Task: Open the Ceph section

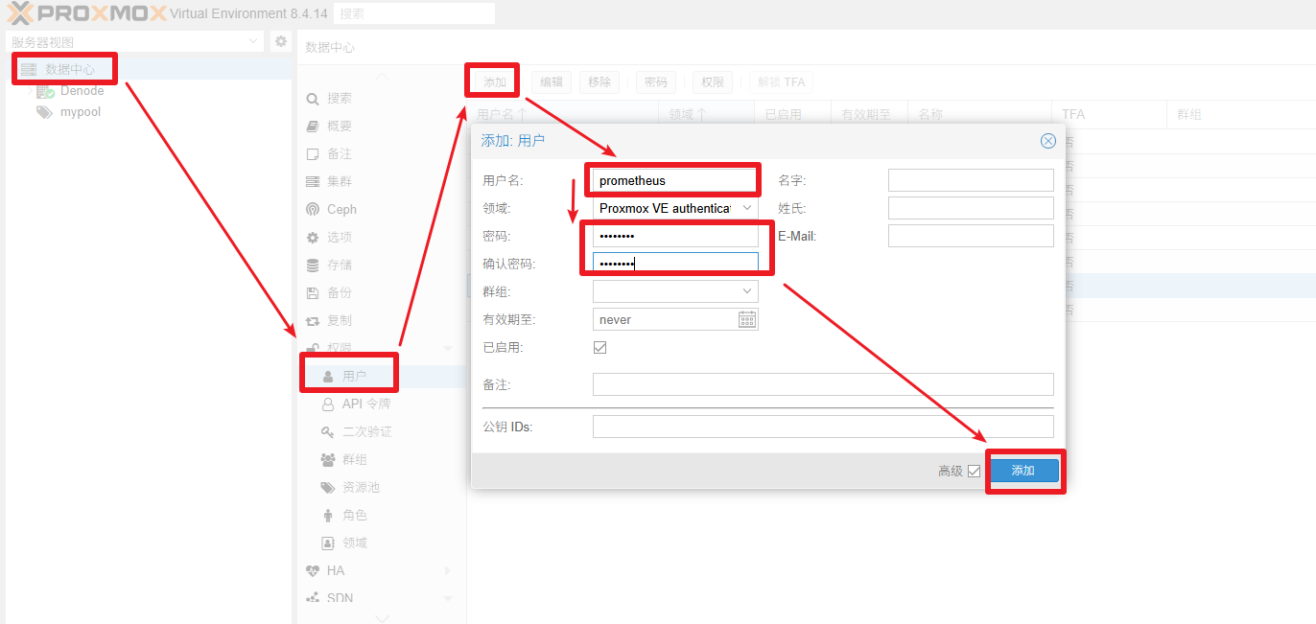Action: click(341, 209)
